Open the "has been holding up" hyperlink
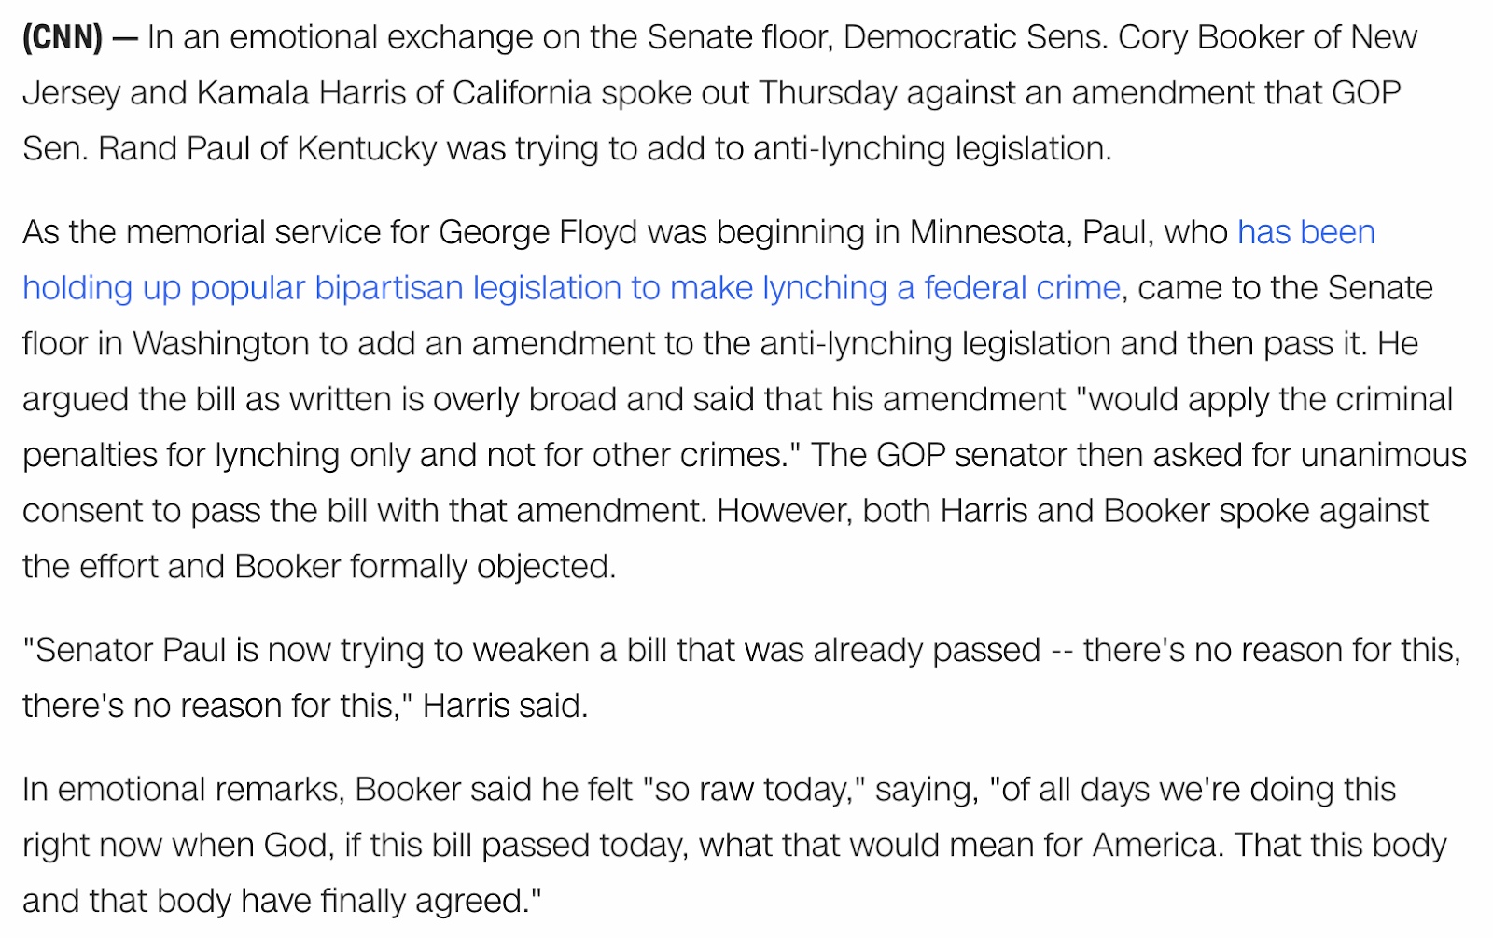 (1305, 232)
